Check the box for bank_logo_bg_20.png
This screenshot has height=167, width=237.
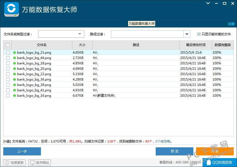(x=8, y=69)
